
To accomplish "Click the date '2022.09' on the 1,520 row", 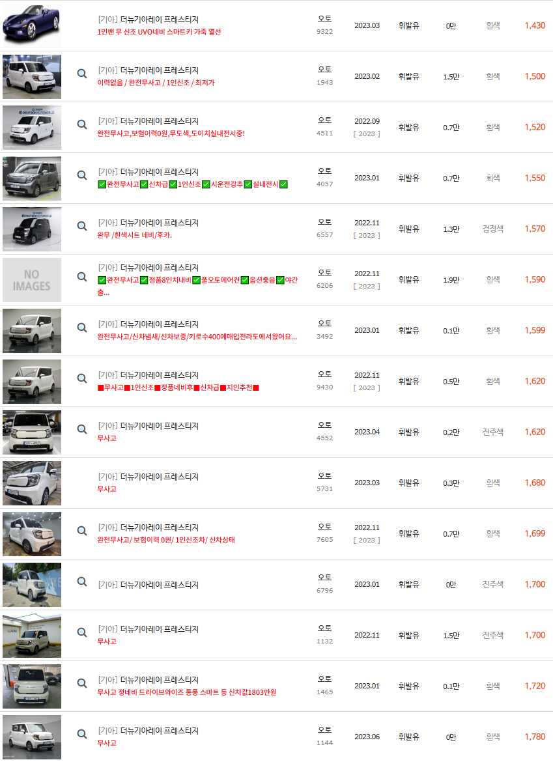I will (x=367, y=122).
